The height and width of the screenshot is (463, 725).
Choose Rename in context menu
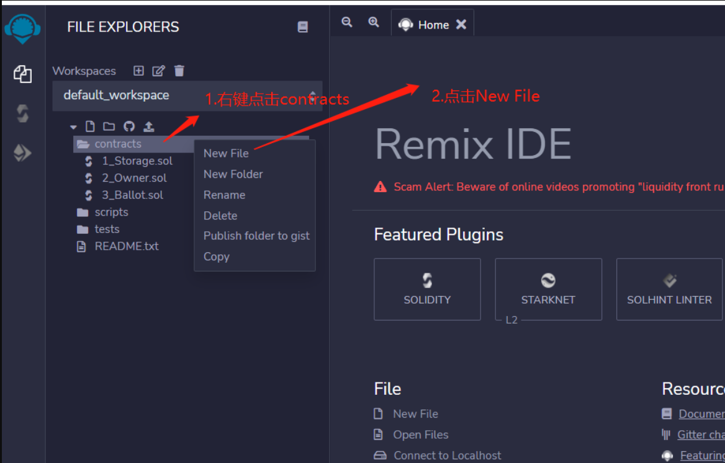point(224,195)
